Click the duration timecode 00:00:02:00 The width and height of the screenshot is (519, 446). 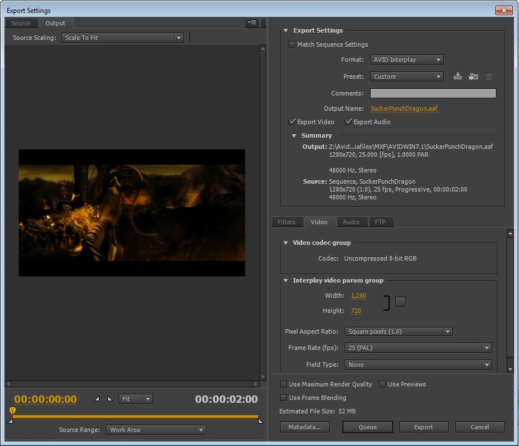[227, 399]
